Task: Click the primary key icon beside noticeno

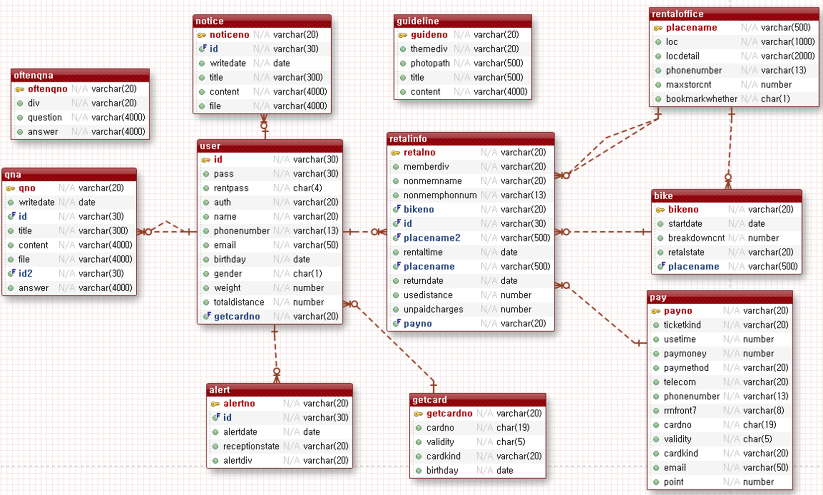Action: pos(201,35)
